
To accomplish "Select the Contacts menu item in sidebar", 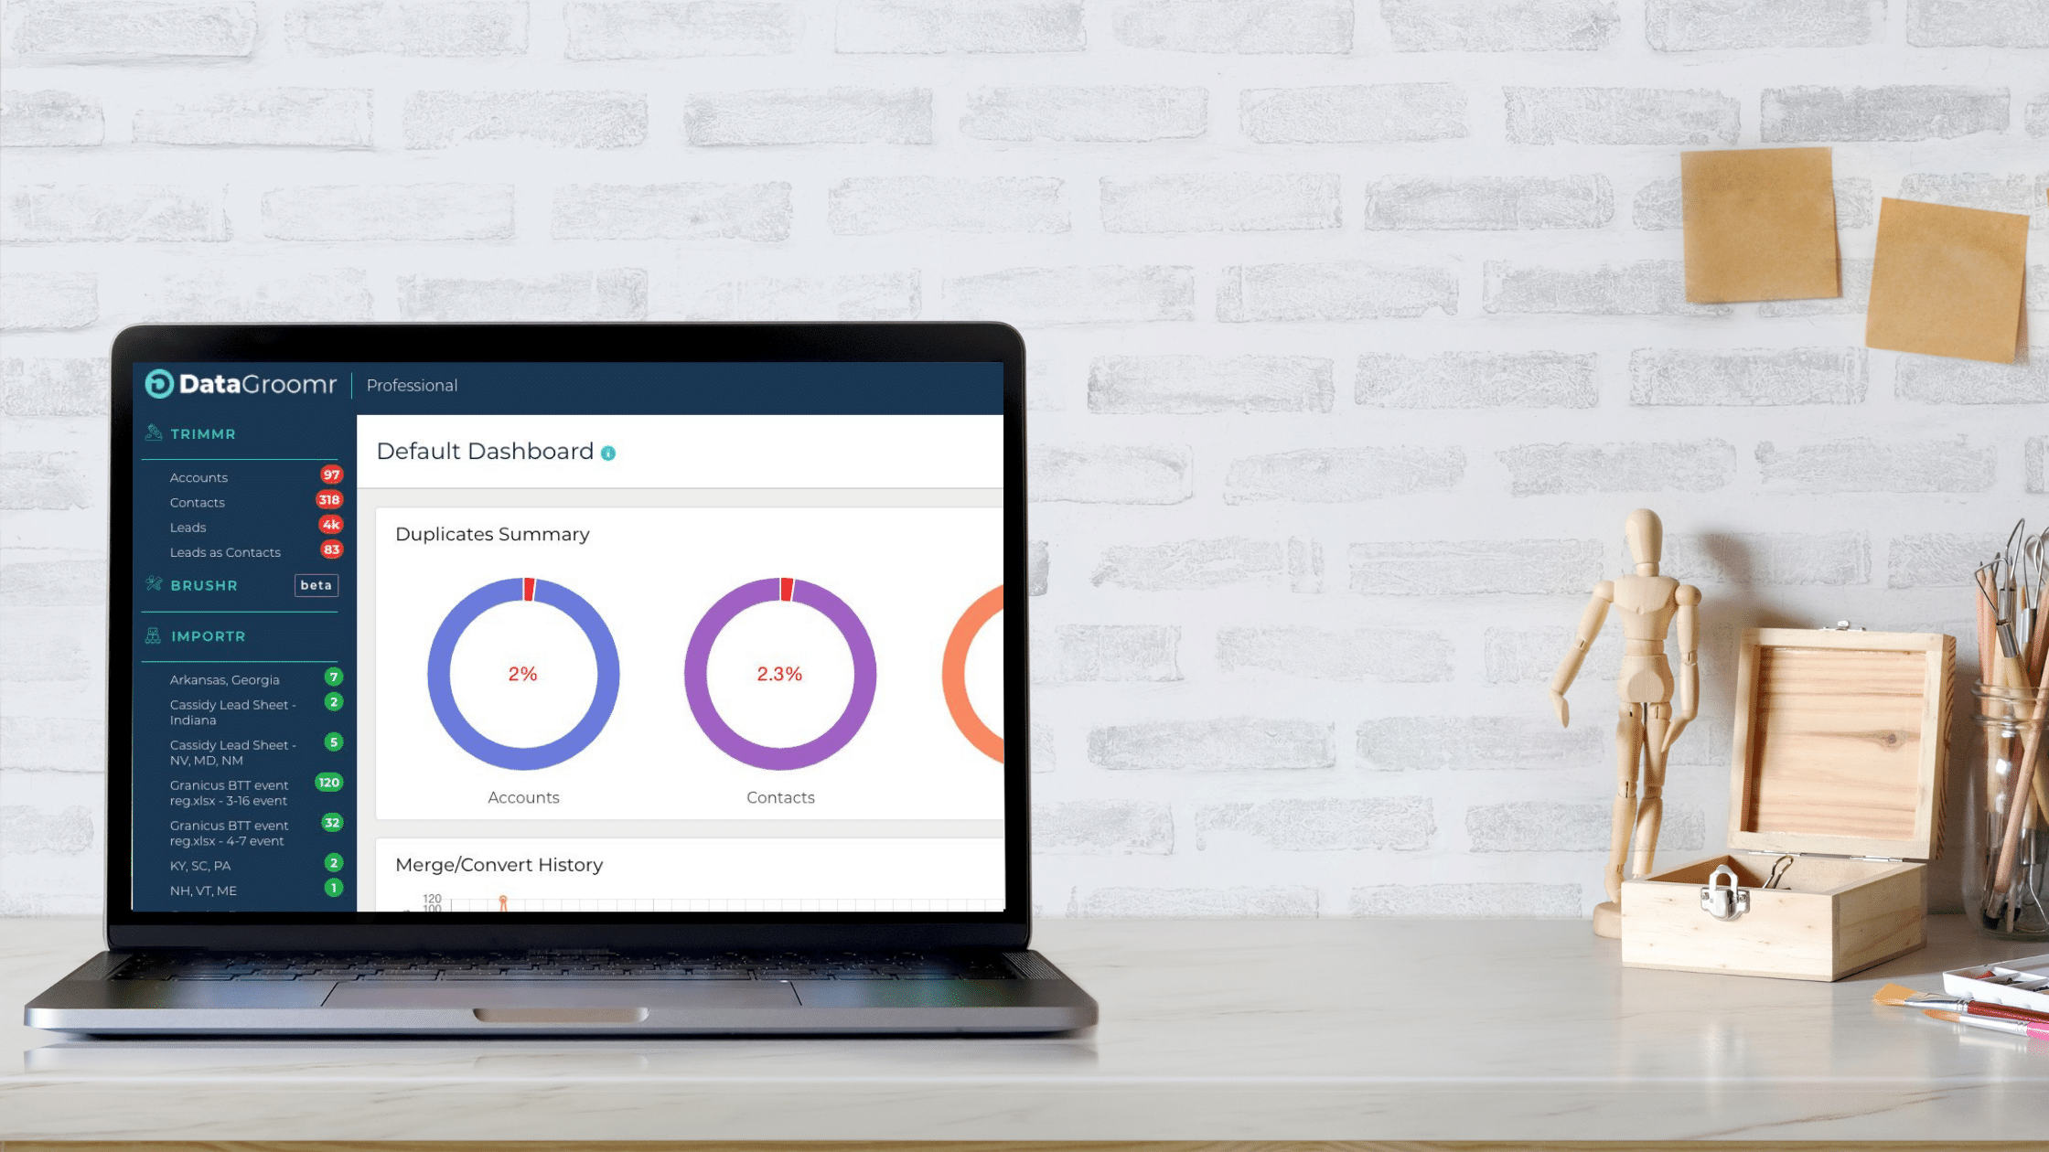I will pos(197,502).
